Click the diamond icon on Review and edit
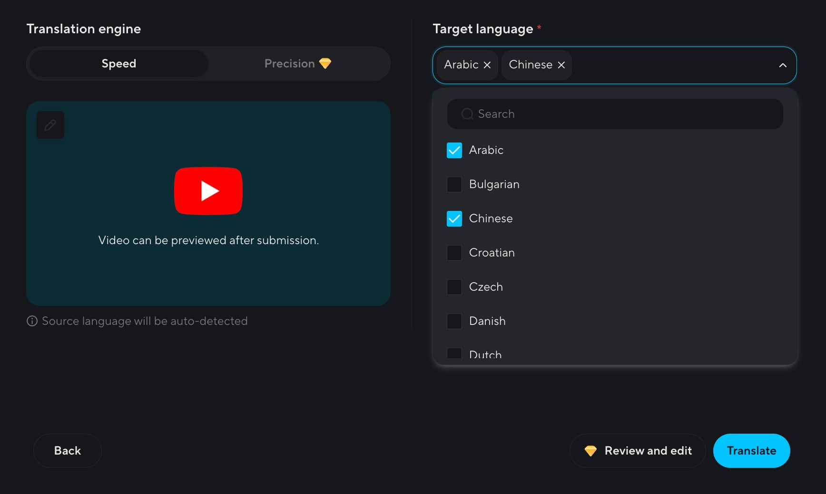The image size is (826, 494). (x=590, y=451)
